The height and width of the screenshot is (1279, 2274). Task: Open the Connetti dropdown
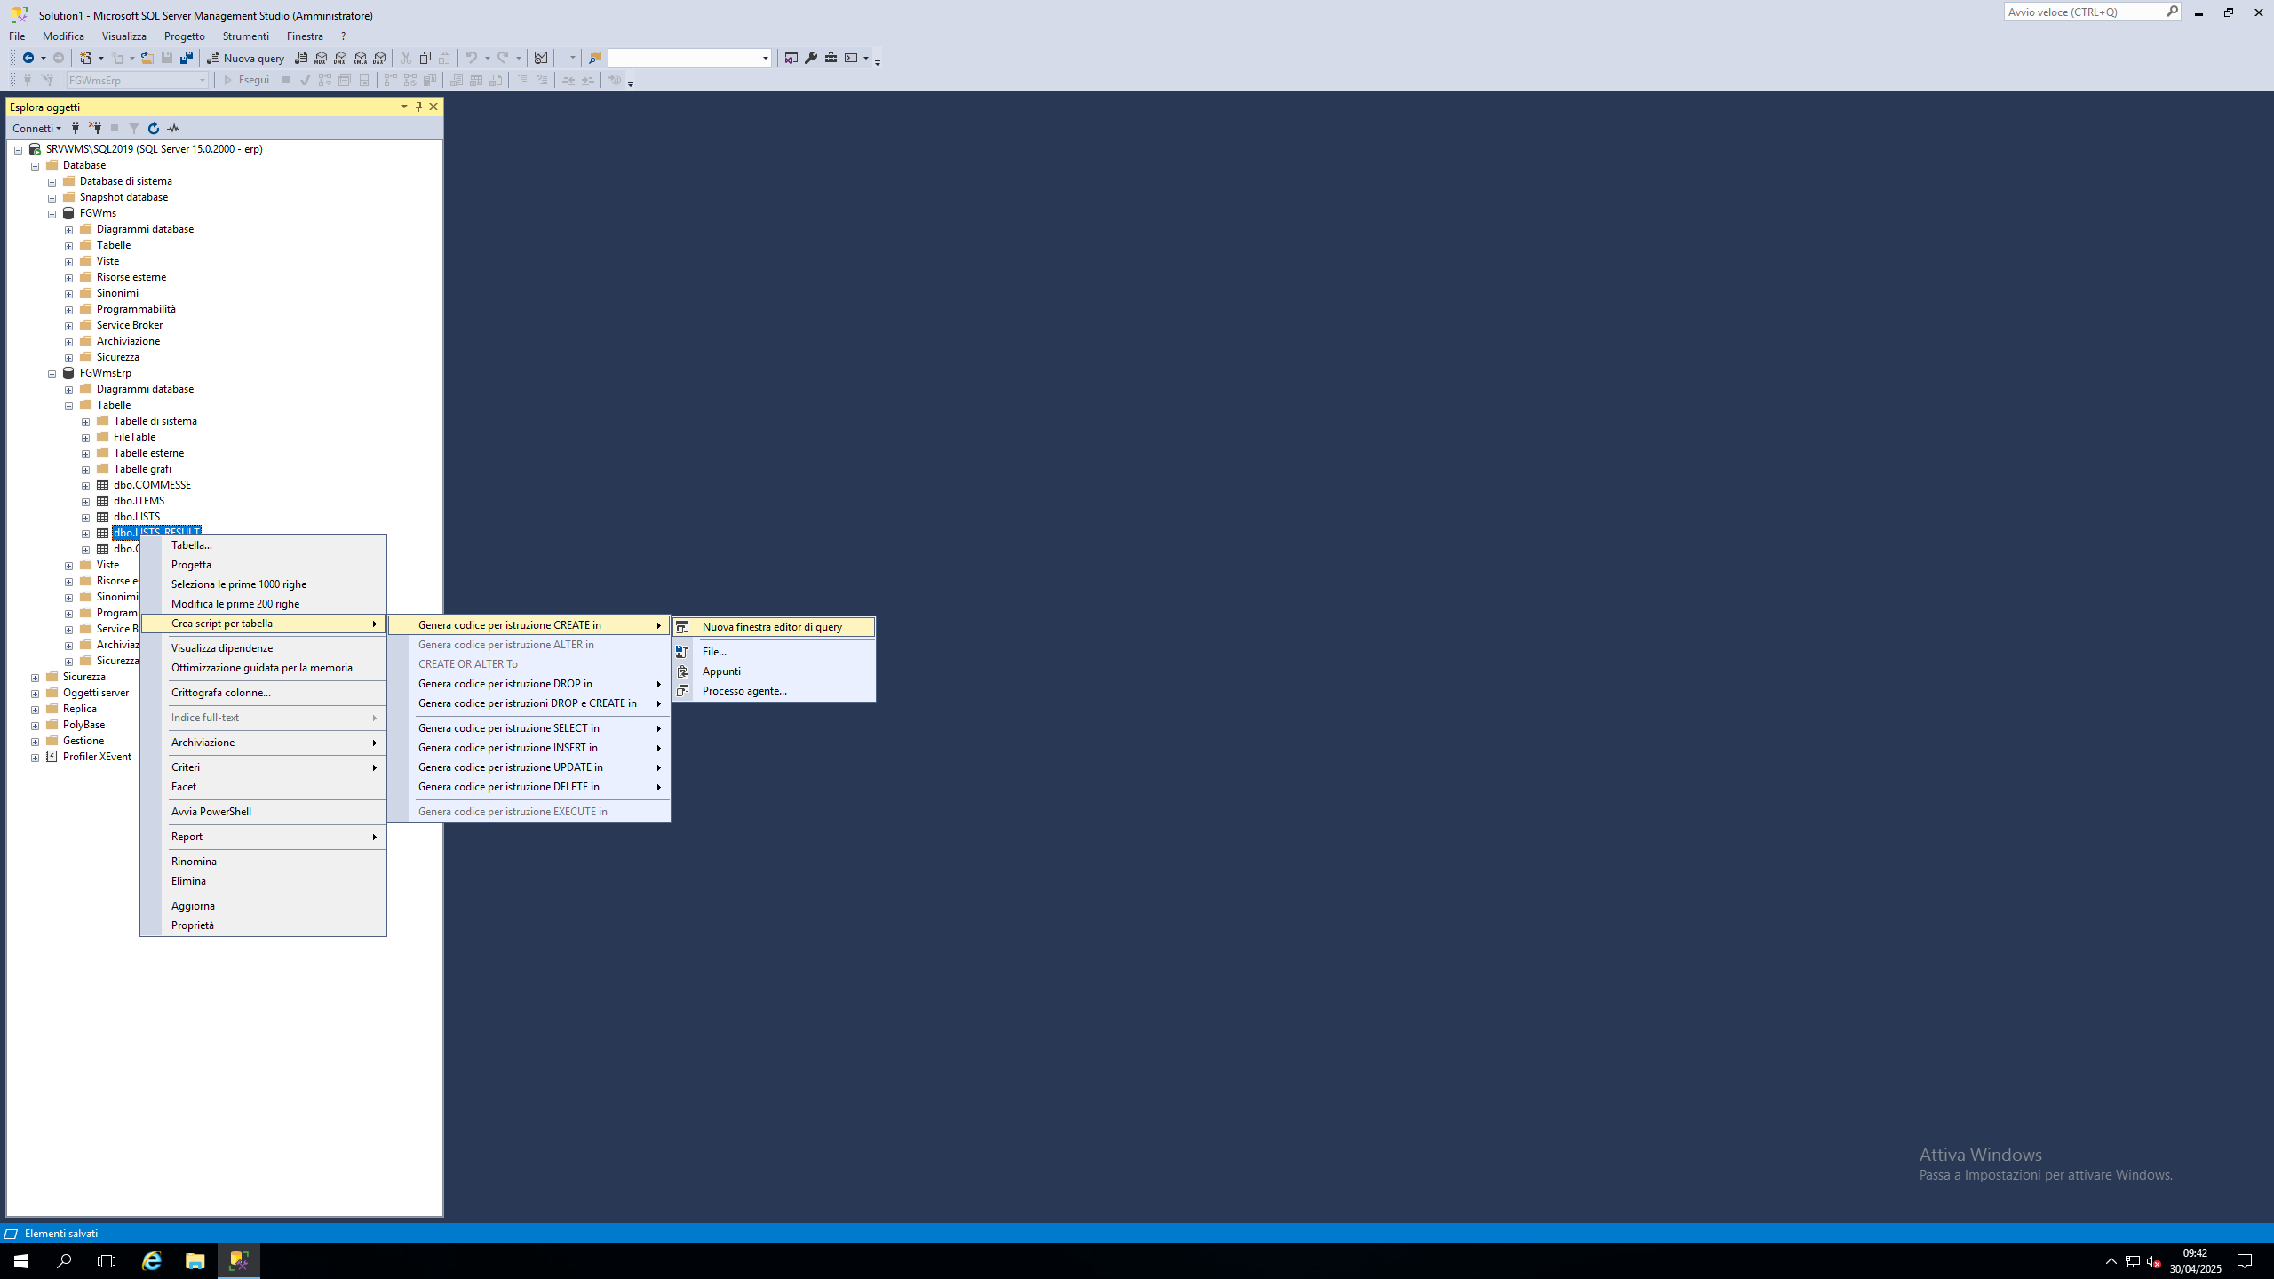(37, 129)
